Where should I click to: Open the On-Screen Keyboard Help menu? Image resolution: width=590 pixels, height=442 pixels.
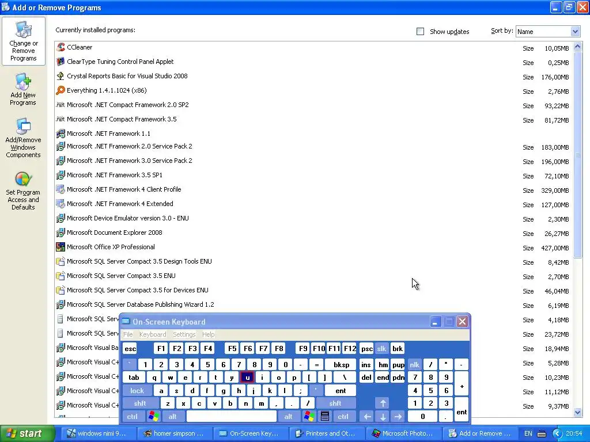[x=208, y=334]
